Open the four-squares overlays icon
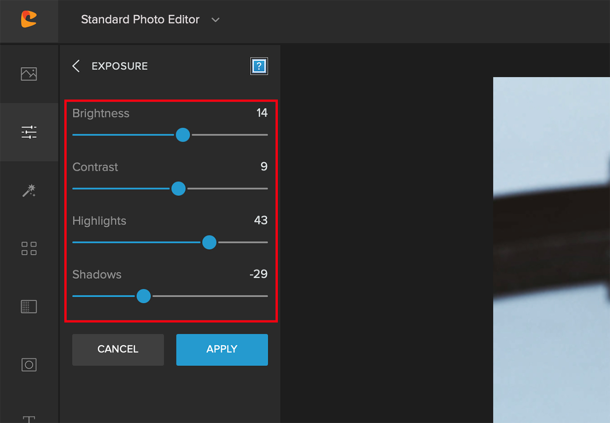610x423 pixels. (x=29, y=249)
